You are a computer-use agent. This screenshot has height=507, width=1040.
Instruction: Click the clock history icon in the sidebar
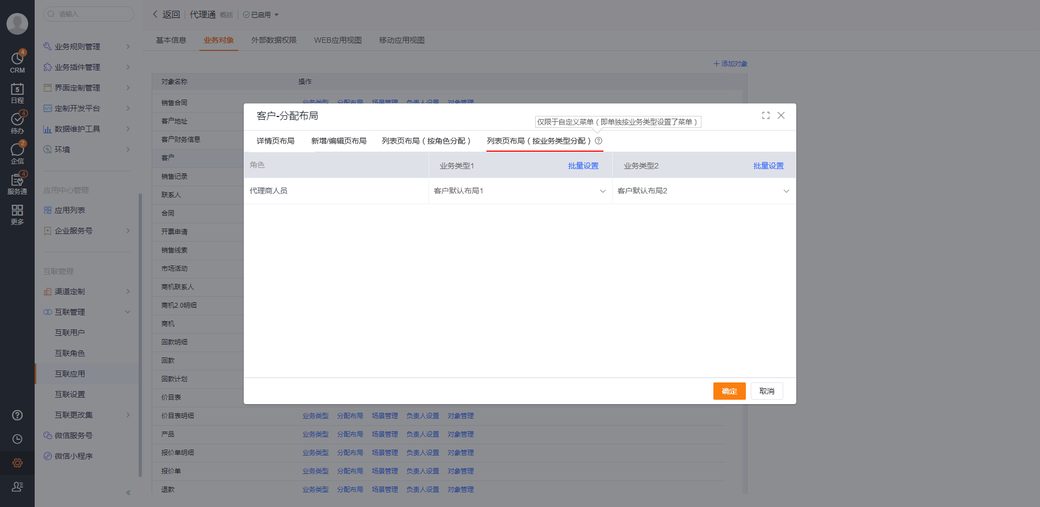[x=17, y=439]
